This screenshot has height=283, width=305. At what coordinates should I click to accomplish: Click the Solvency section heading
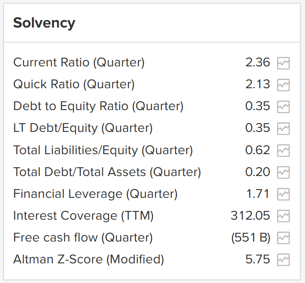pos(44,23)
